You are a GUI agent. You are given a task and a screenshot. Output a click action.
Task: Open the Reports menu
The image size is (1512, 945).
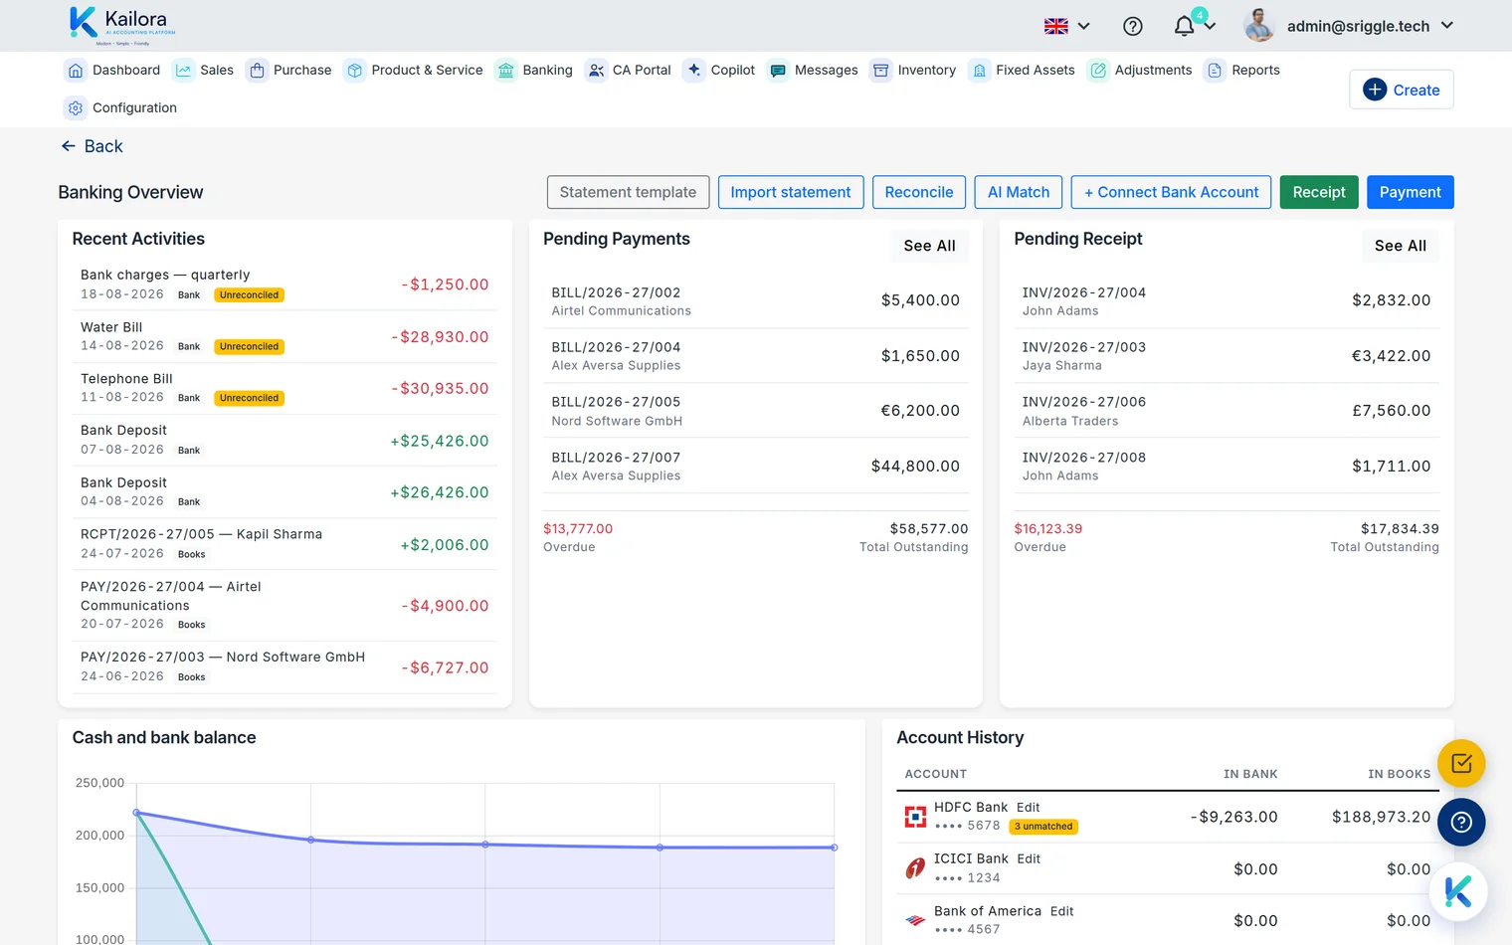[1242, 71]
